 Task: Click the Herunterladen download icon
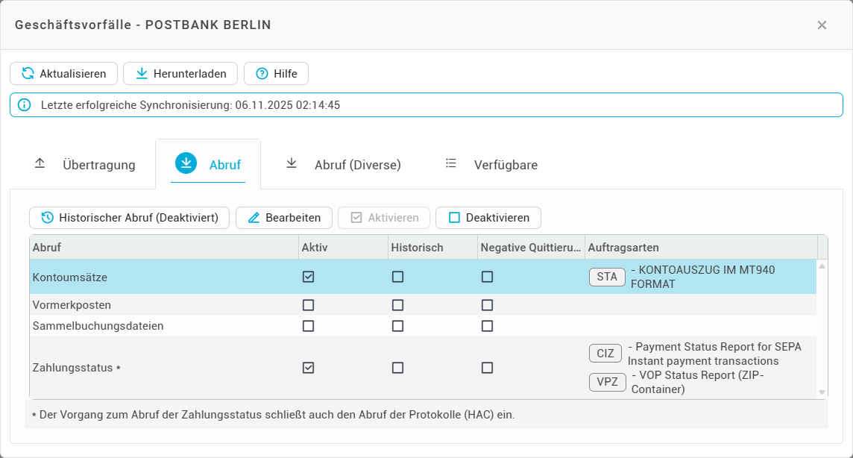[142, 74]
